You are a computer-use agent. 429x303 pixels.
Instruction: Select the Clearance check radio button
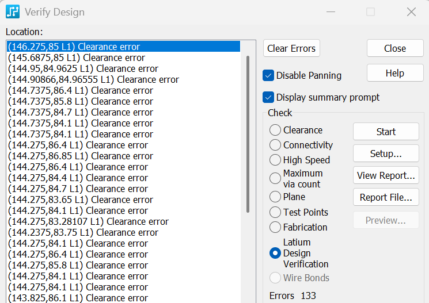[x=275, y=131]
